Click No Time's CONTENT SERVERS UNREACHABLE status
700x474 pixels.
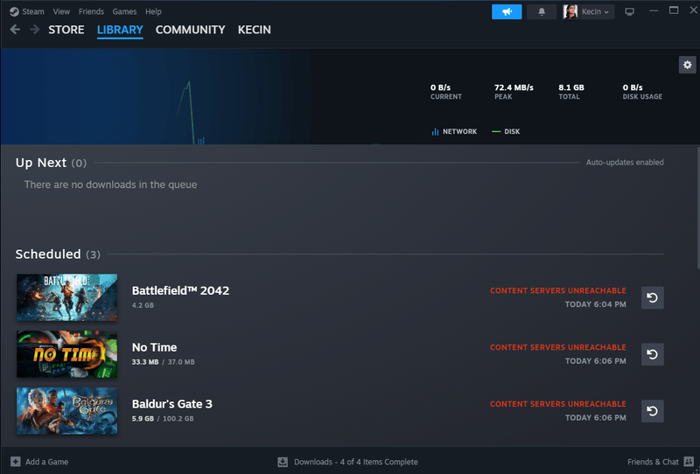point(558,347)
